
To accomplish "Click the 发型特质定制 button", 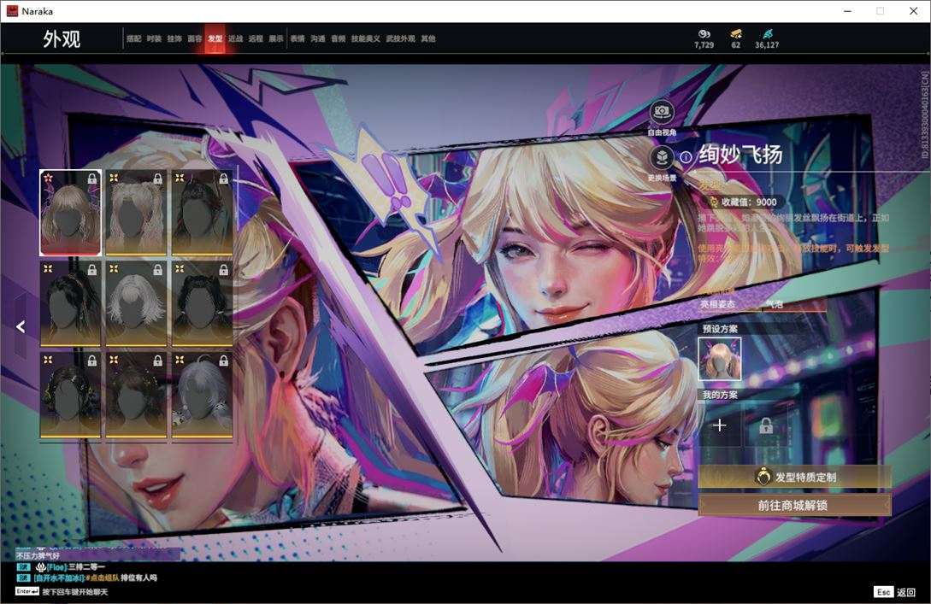I will tap(794, 477).
